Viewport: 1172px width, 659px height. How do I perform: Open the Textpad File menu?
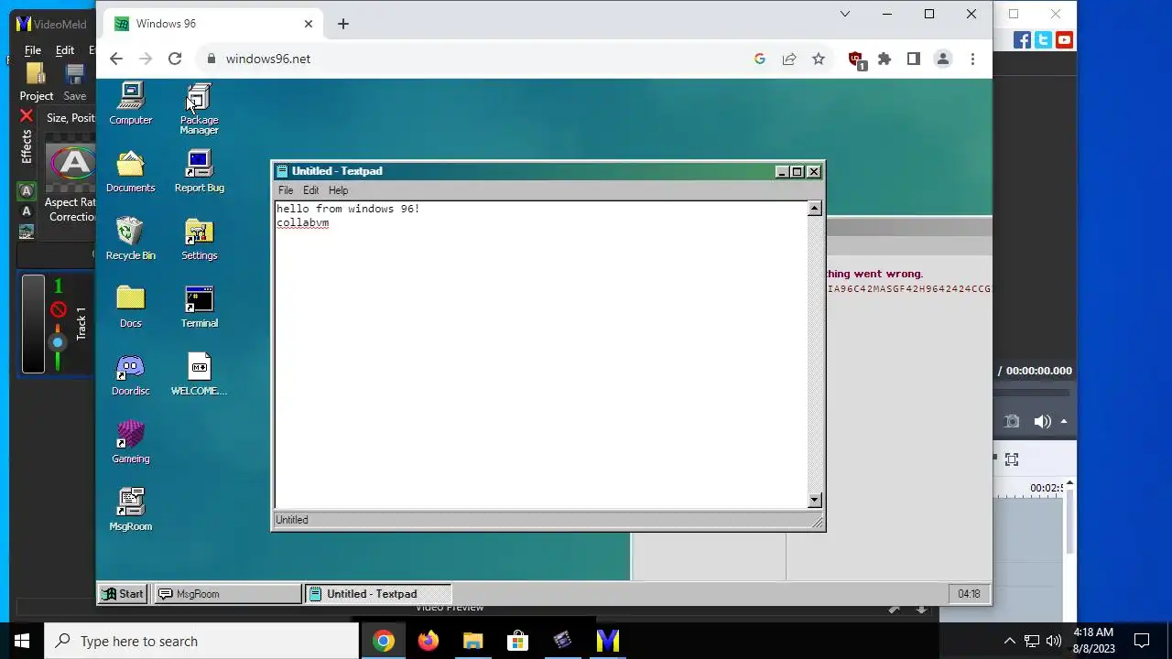pyautogui.click(x=286, y=190)
